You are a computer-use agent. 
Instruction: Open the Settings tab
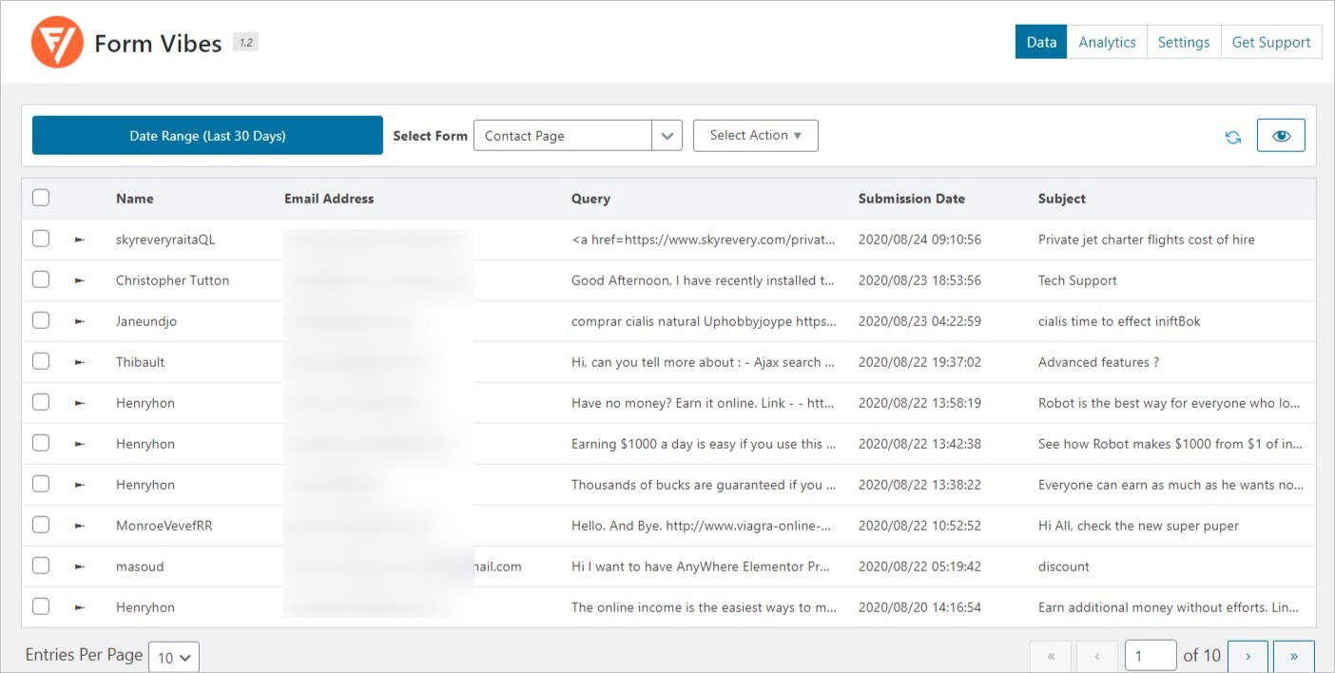[x=1183, y=42]
